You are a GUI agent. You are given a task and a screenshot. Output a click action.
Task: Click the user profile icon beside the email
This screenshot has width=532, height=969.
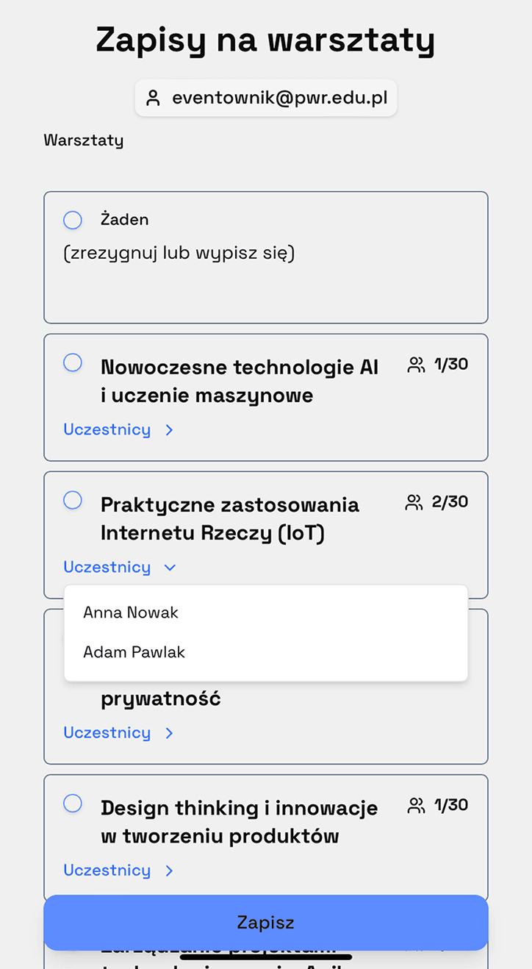point(153,99)
